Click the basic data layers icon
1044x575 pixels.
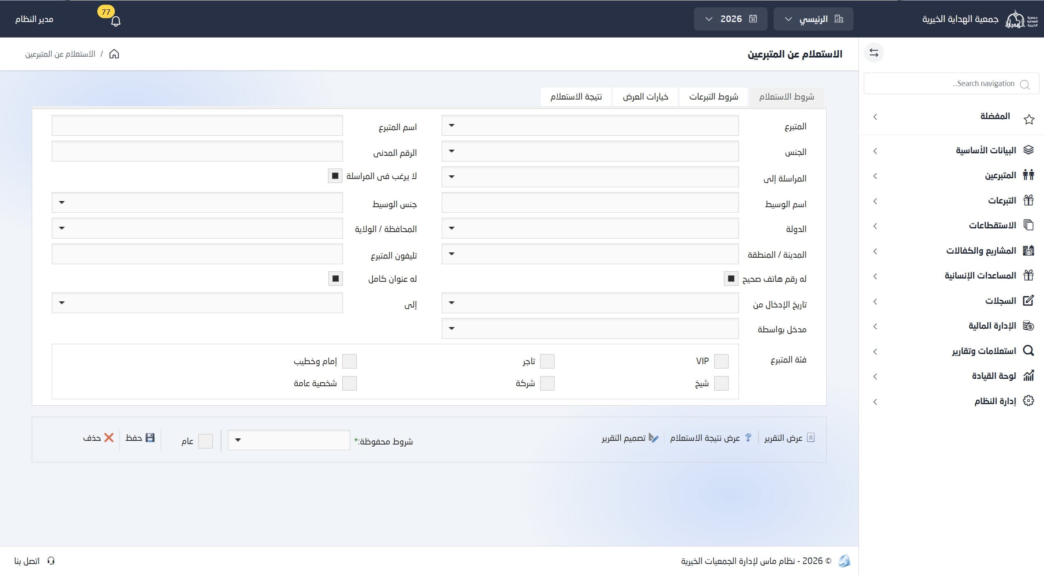(x=1029, y=150)
